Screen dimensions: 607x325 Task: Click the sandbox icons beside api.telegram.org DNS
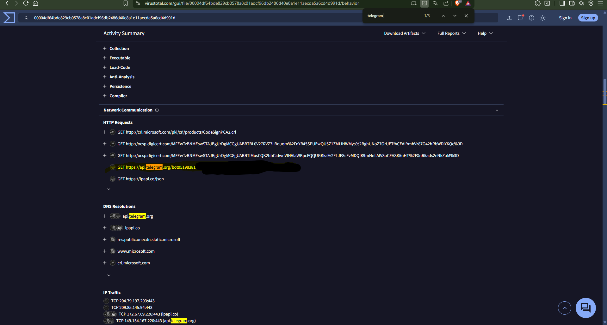click(x=115, y=216)
